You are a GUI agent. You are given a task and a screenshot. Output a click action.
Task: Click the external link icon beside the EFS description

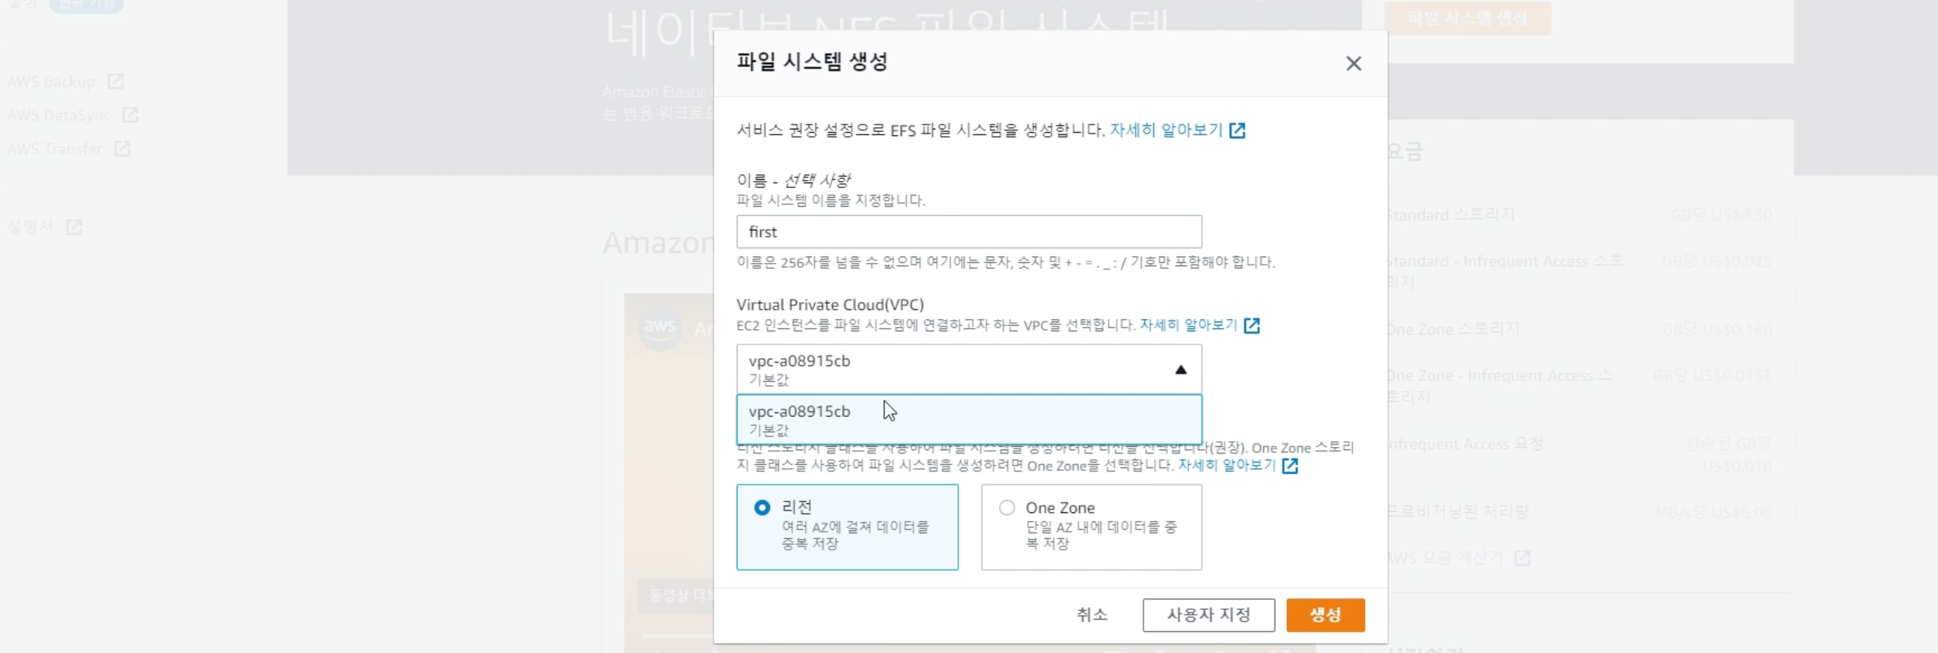click(x=1237, y=130)
